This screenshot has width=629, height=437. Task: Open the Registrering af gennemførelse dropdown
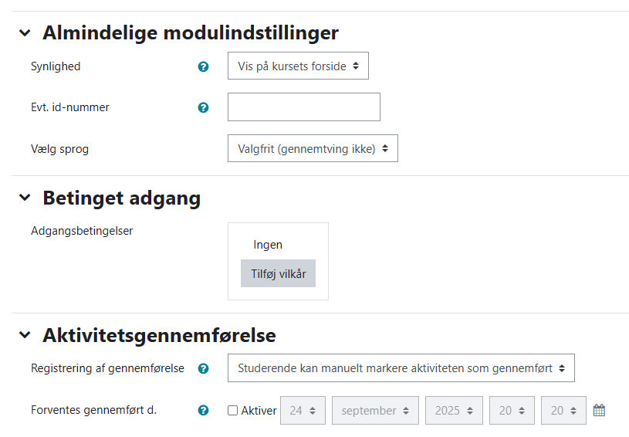tap(401, 368)
